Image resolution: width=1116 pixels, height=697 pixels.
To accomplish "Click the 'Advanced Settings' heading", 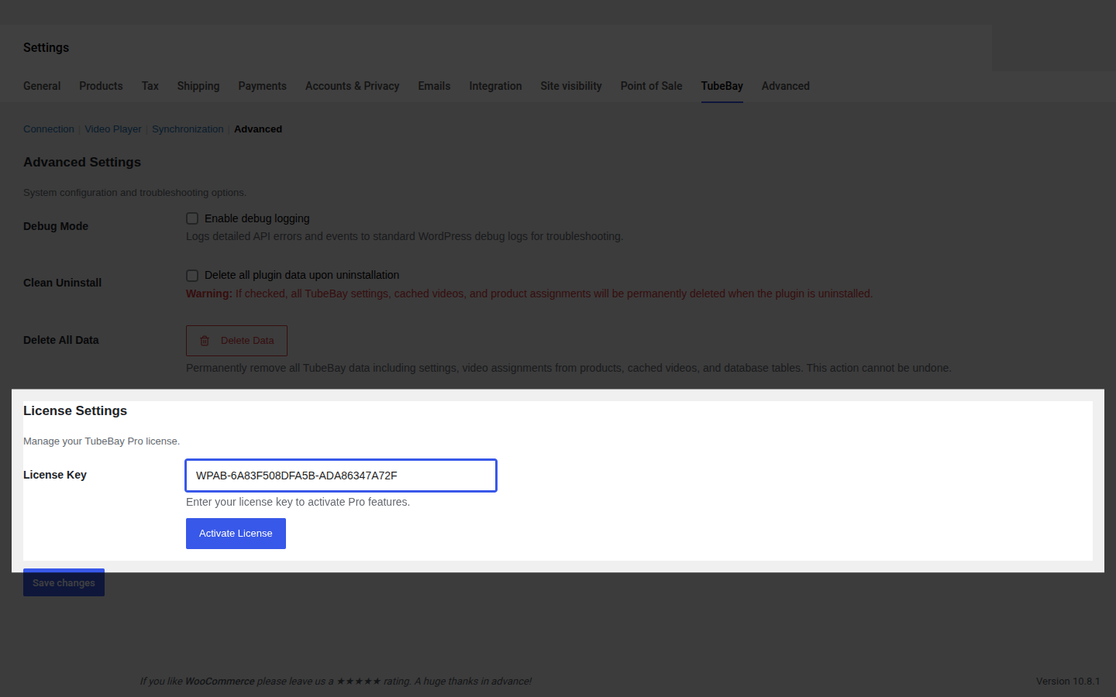I will pyautogui.click(x=82, y=163).
